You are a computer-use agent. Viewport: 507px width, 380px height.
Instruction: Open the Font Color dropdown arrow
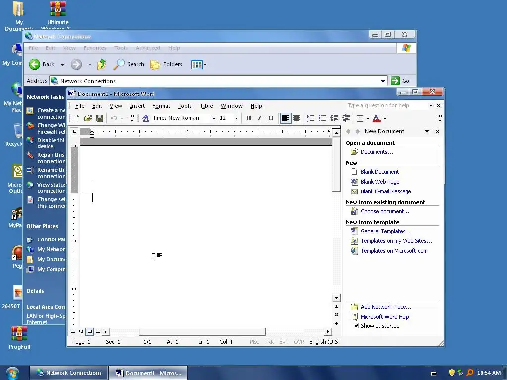point(385,119)
